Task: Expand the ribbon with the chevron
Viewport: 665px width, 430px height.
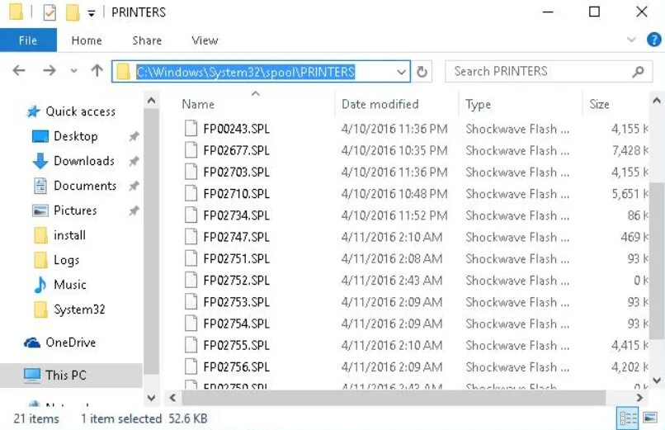Action: click(631, 40)
